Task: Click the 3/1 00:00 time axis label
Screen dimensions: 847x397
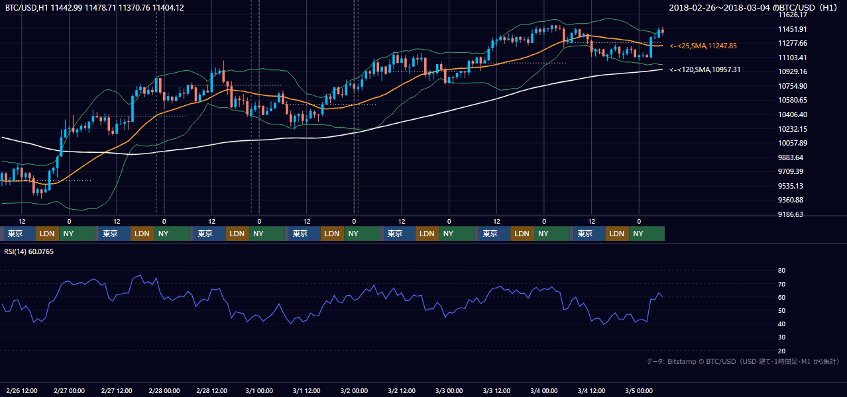Action: 259,390
